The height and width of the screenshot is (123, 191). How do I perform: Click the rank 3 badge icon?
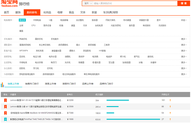pos(6,113)
